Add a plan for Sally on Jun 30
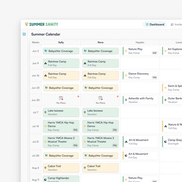This screenshot has height=182, width=182. 78,96
